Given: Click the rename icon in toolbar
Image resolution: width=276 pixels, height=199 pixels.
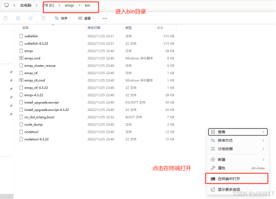Looking at the screenshot, I should (18, 18).
